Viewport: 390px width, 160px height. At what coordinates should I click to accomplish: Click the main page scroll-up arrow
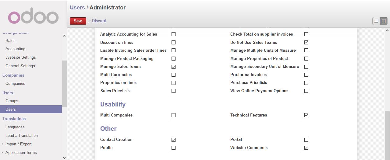pos(388,31)
